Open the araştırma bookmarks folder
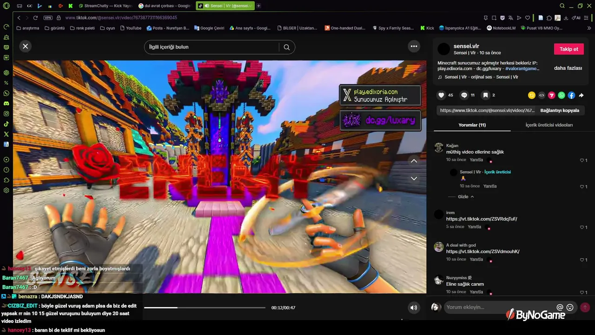This screenshot has width=595, height=335. click(x=28, y=28)
